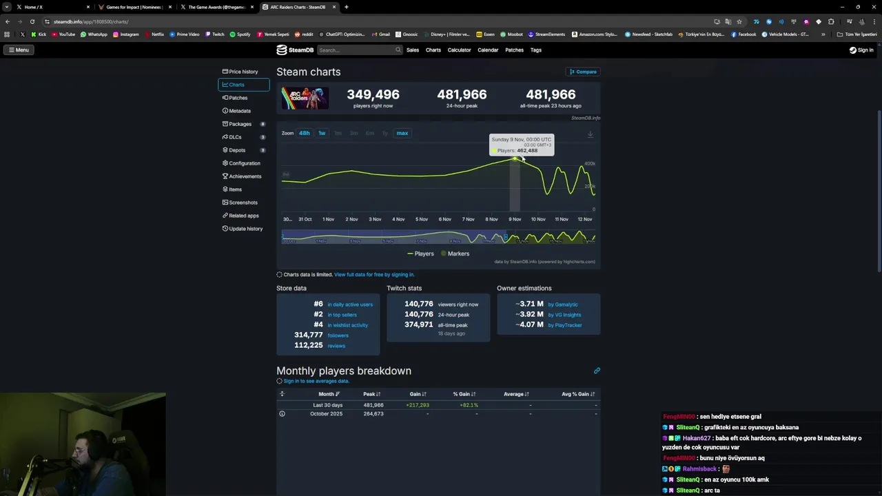The image size is (882, 496).
Task: Open the Items sidebar page
Action: (232, 189)
